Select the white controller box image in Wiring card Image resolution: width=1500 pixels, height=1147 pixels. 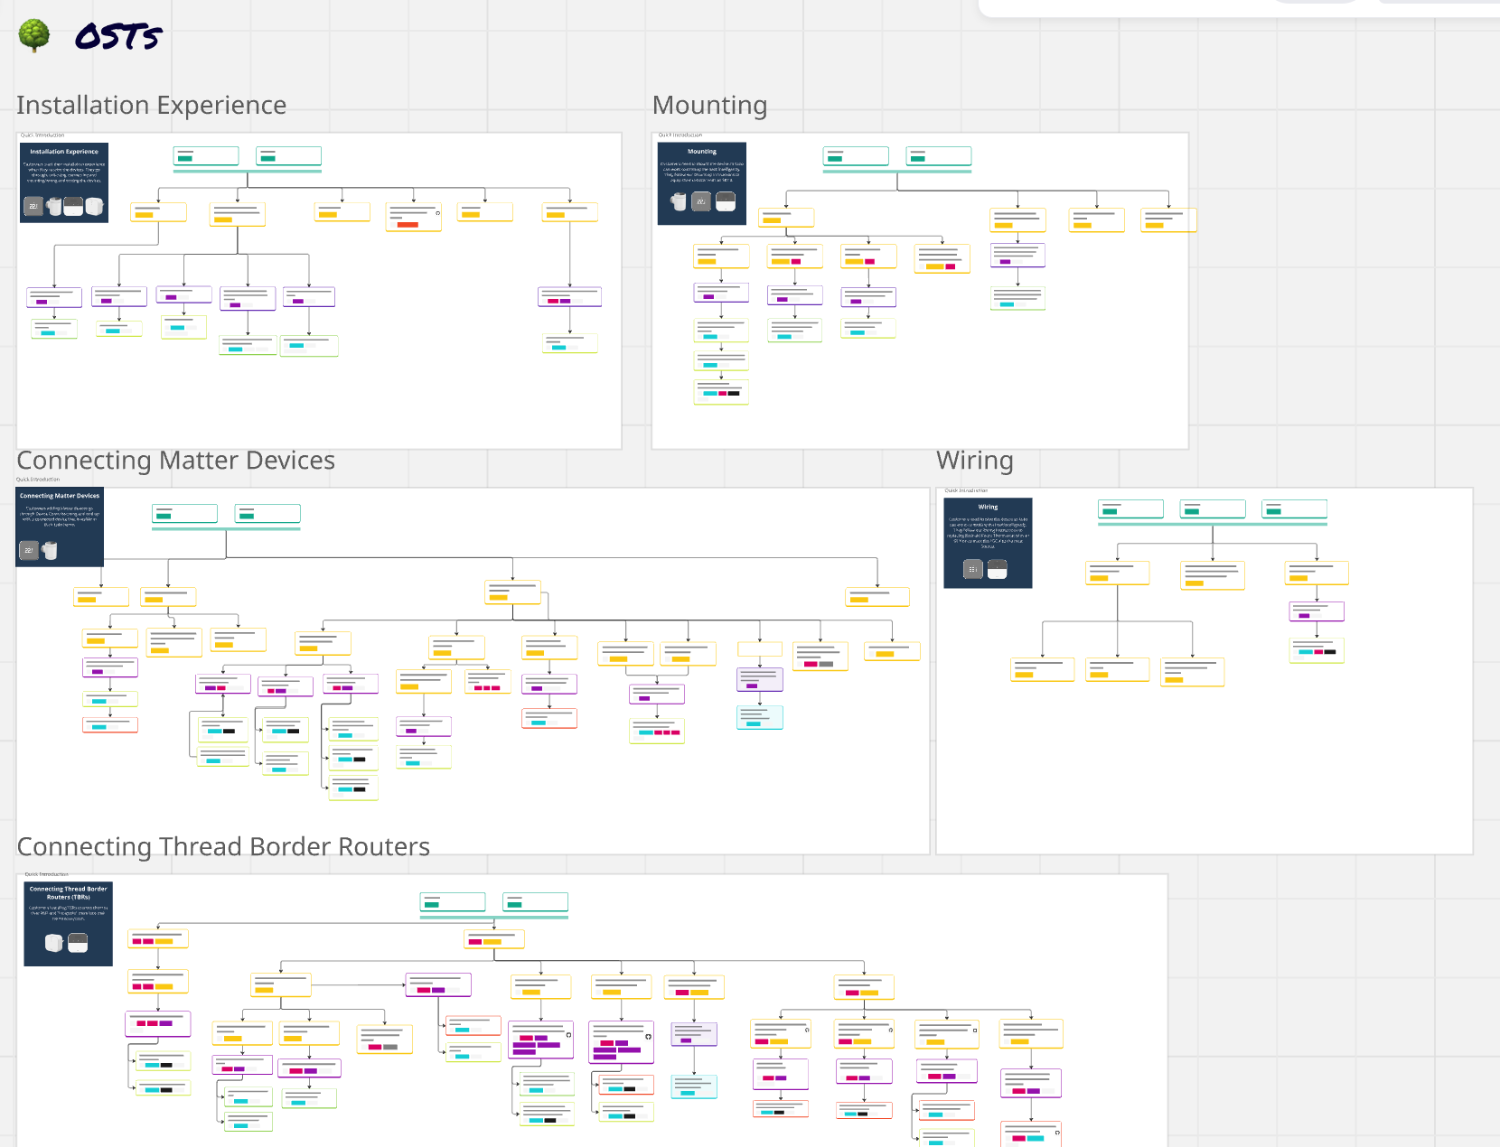click(998, 569)
